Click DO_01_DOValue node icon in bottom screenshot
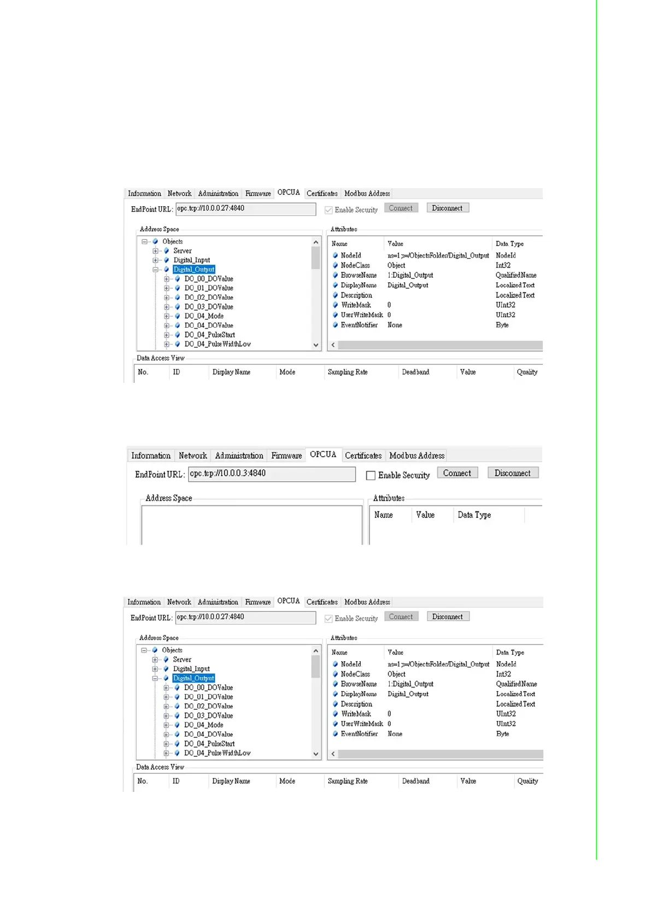 177,697
